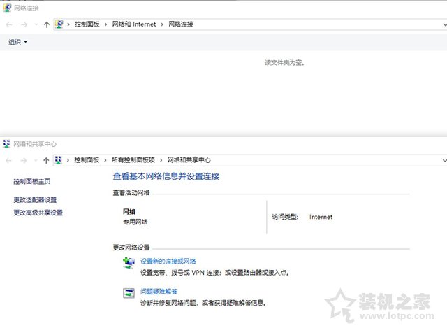Viewport: 447px width, 328px height.
Task: Select 网络和 Internet breadcrumb
Action: tap(134, 24)
